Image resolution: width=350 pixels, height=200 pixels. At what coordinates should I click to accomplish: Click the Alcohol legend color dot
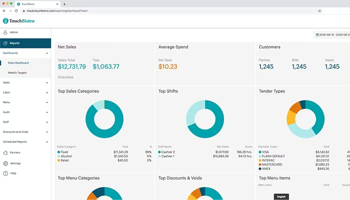point(58,156)
